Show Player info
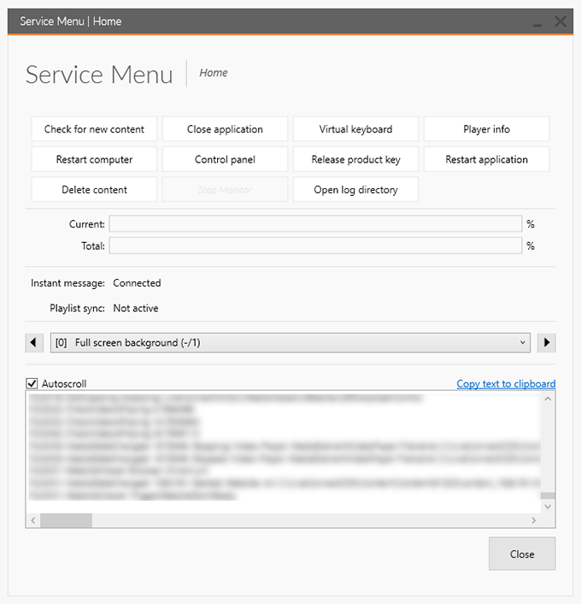The image size is (581, 604). pyautogui.click(x=486, y=129)
